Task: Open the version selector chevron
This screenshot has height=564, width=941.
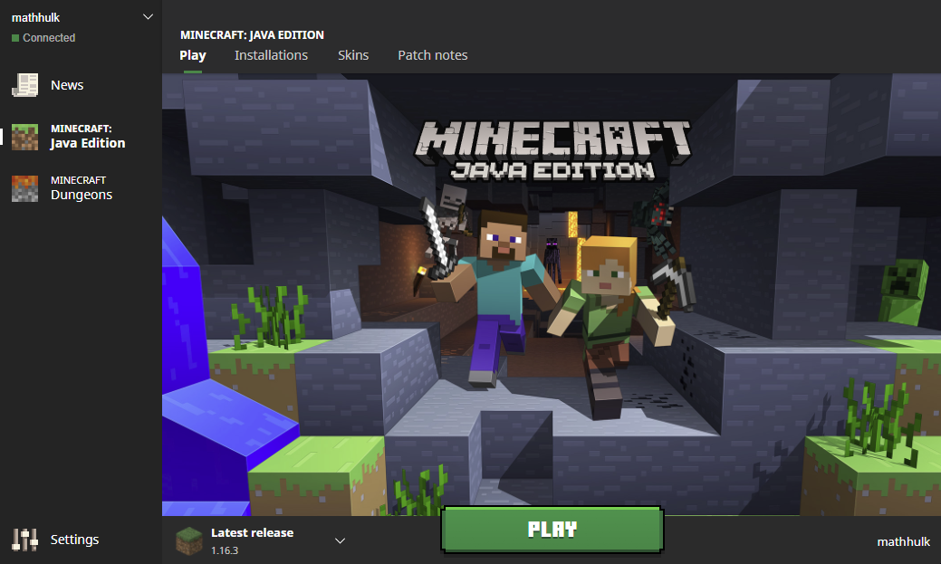Action: click(x=341, y=540)
